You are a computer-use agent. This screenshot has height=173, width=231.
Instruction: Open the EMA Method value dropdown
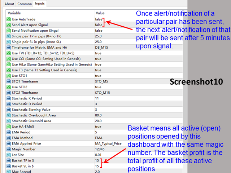click(99, 138)
